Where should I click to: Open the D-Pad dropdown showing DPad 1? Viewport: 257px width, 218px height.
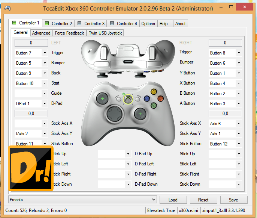click(31, 104)
